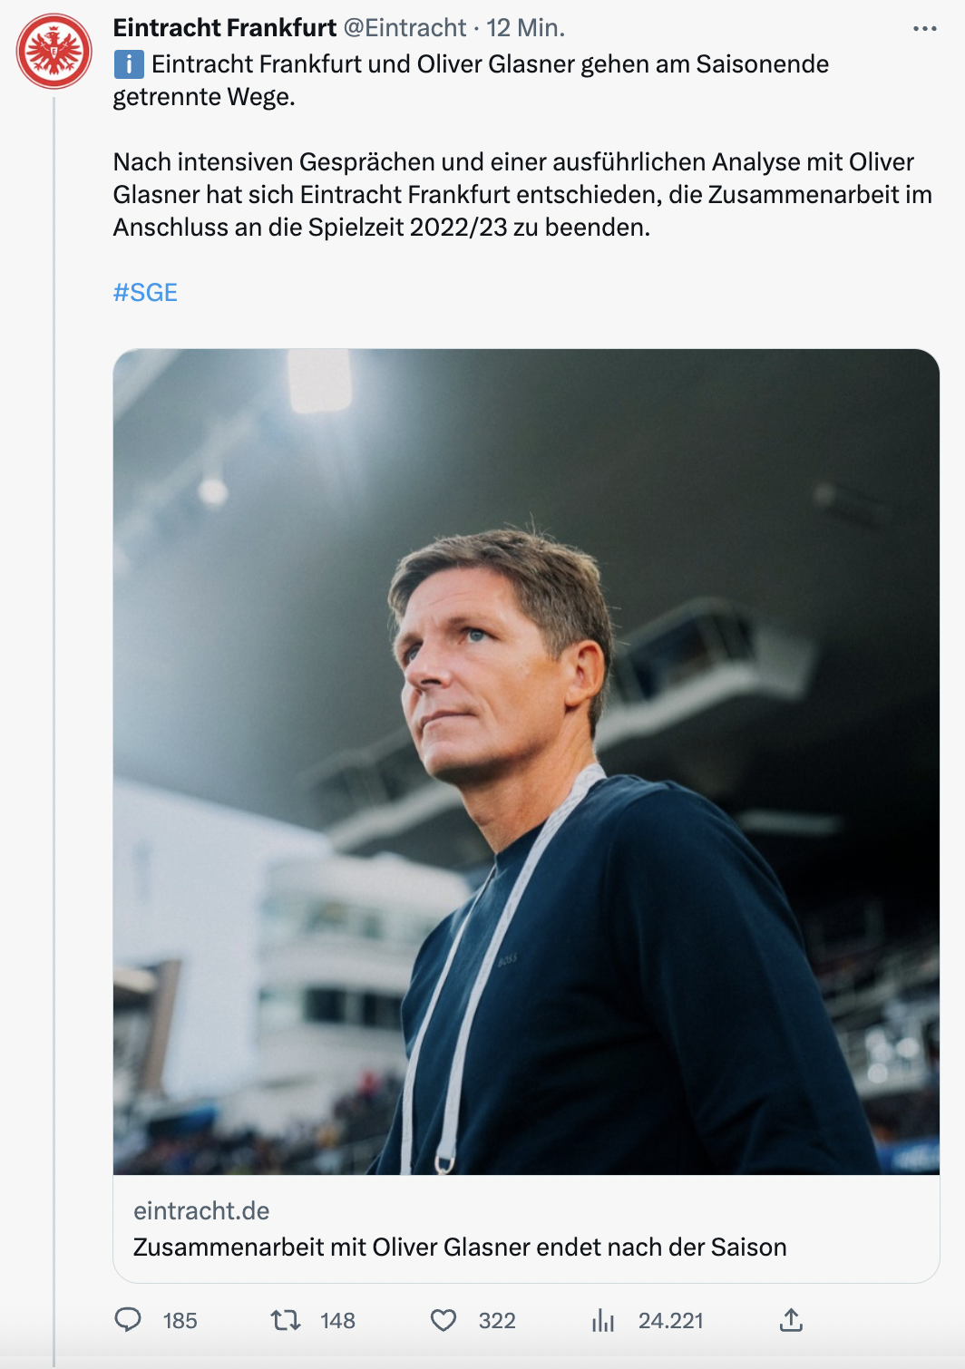Screen dimensions: 965x1369
Task: Click the 322 likes count
Action: [497, 1321]
